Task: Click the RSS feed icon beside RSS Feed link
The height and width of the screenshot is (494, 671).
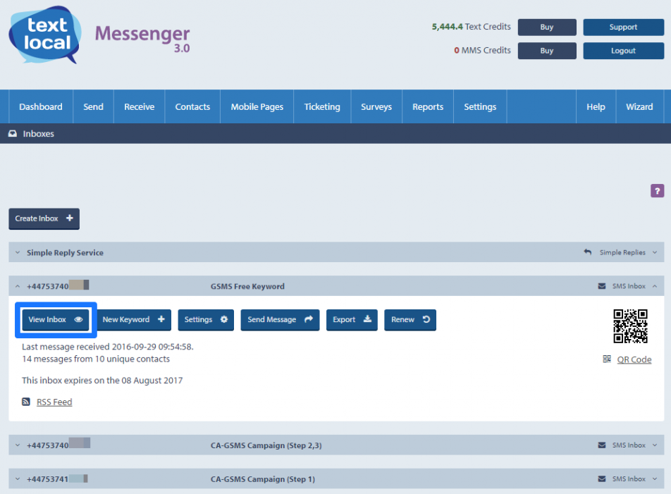Action: pos(26,402)
